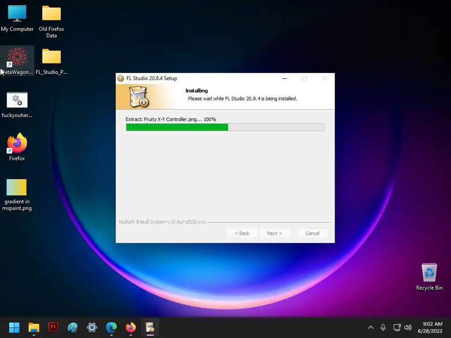Screen dimensions: 451x338
Task: Click the setup title bar installer icon
Action: pyautogui.click(x=121, y=78)
